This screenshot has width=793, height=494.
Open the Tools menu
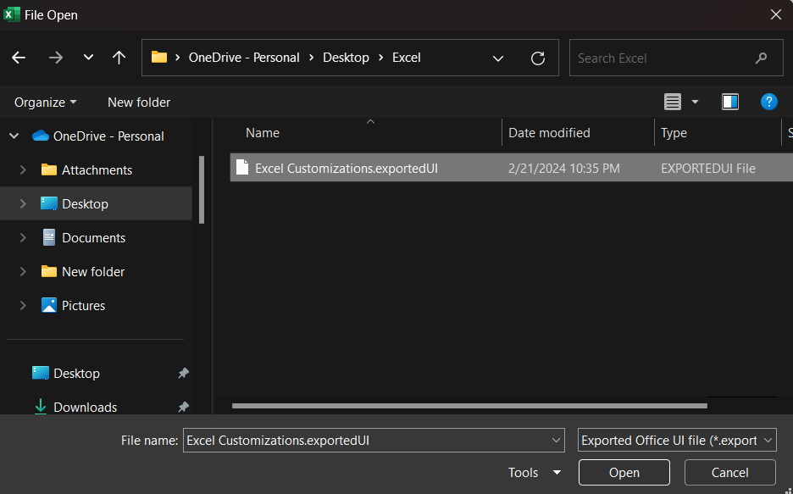[x=535, y=472]
